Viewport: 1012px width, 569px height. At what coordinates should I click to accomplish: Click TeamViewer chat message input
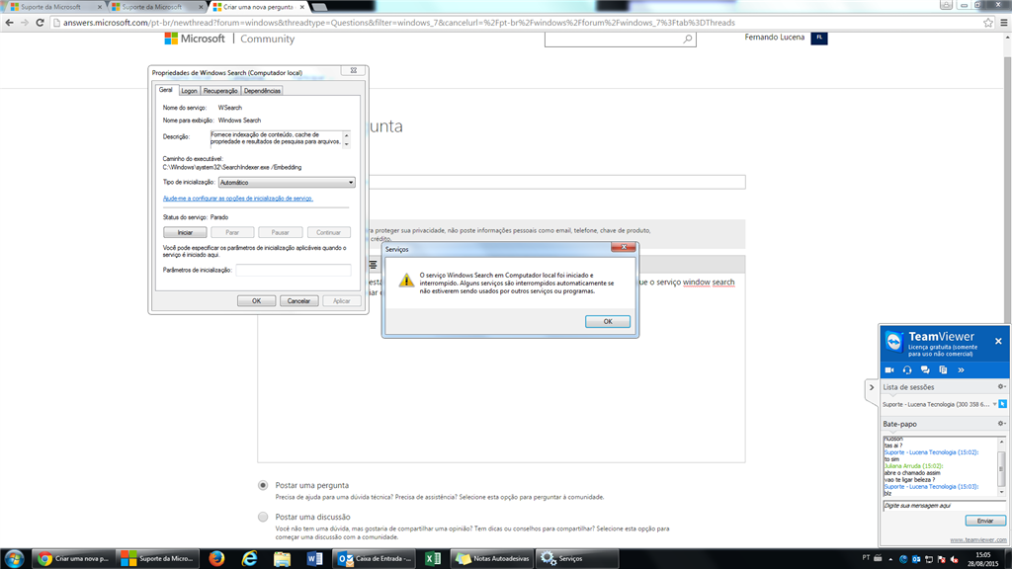(944, 506)
